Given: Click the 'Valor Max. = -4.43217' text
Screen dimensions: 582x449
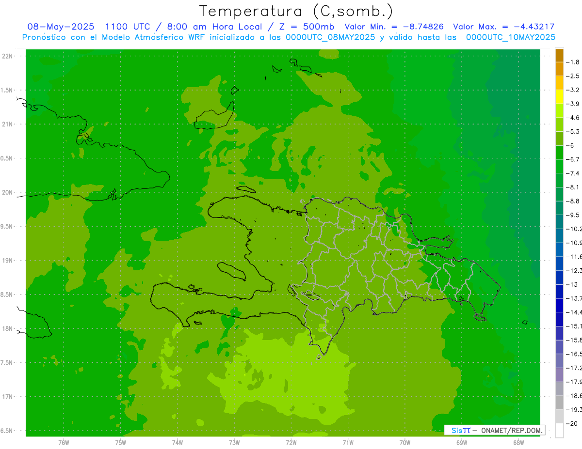Looking at the screenshot, I should point(503,27).
